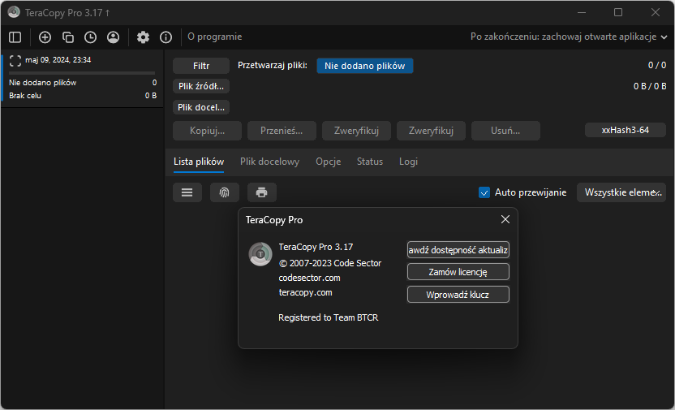Click the teracopy.com link

click(305, 292)
